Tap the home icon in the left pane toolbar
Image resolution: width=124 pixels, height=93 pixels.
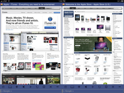pos(3,87)
